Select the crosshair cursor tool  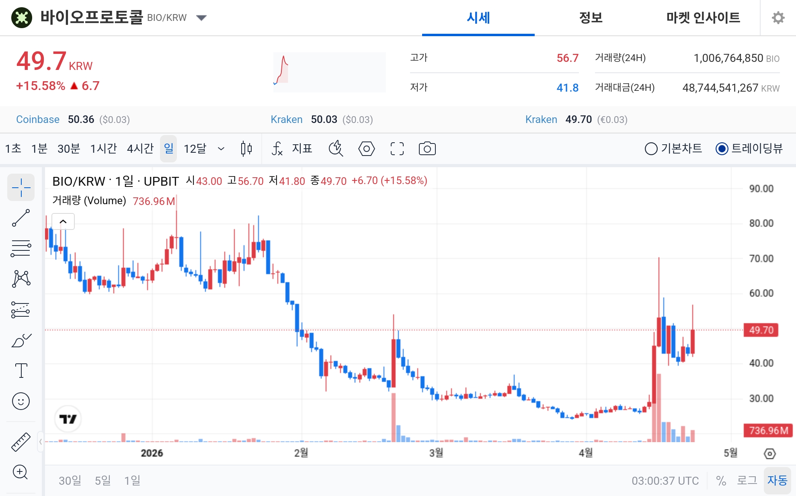click(21, 187)
